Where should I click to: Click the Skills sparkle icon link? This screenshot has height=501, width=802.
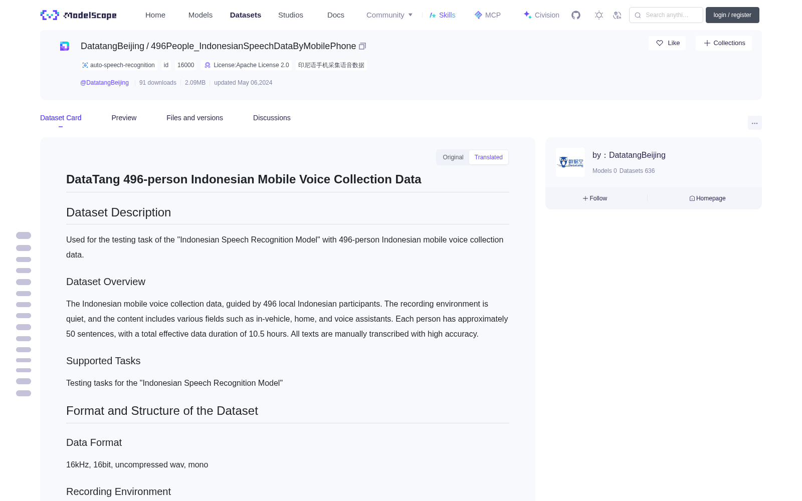coord(442,15)
